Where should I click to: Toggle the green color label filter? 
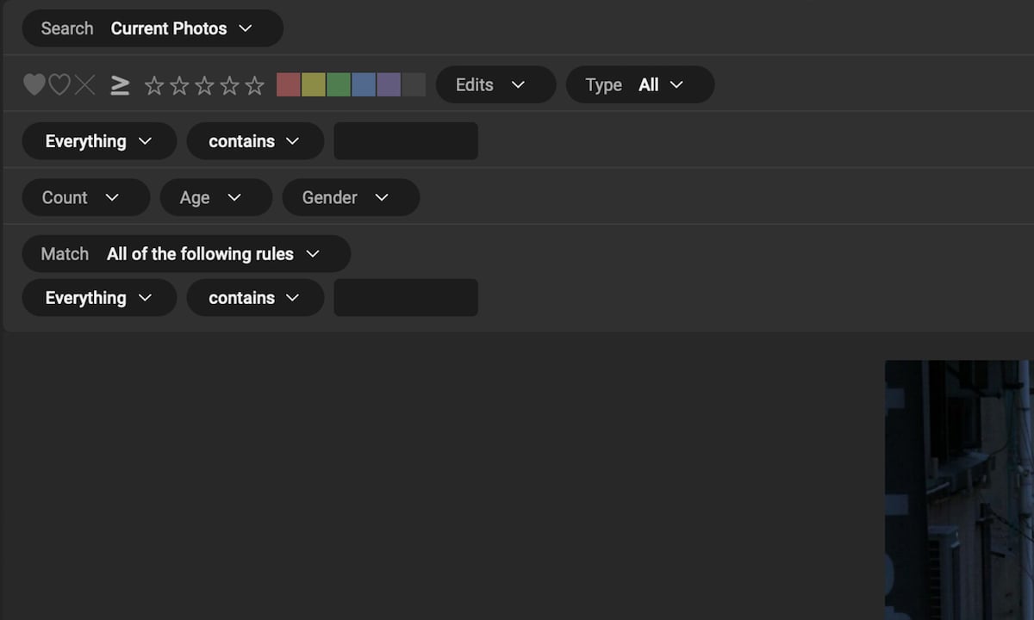339,84
